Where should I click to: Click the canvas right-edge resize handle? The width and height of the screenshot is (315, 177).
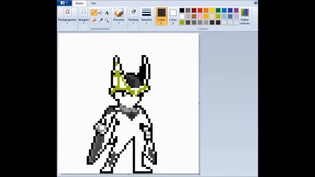199,104
